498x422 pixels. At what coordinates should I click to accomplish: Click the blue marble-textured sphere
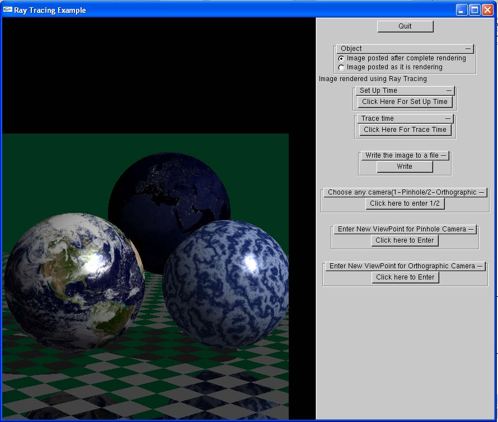pyautogui.click(x=225, y=284)
